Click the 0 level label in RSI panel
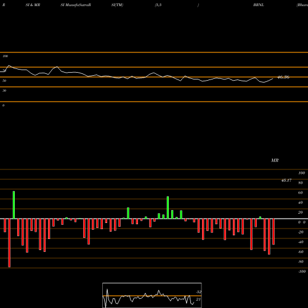Image resolution: width=308 pixels, height=308 pixels. point(3,105)
